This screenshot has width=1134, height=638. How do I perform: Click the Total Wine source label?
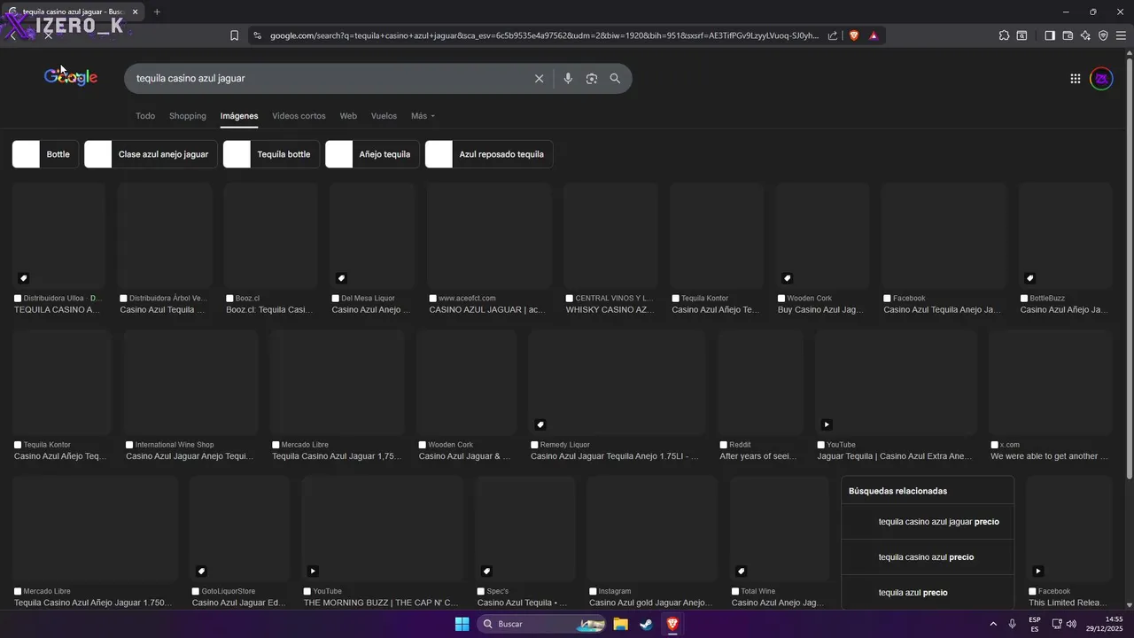(758, 591)
